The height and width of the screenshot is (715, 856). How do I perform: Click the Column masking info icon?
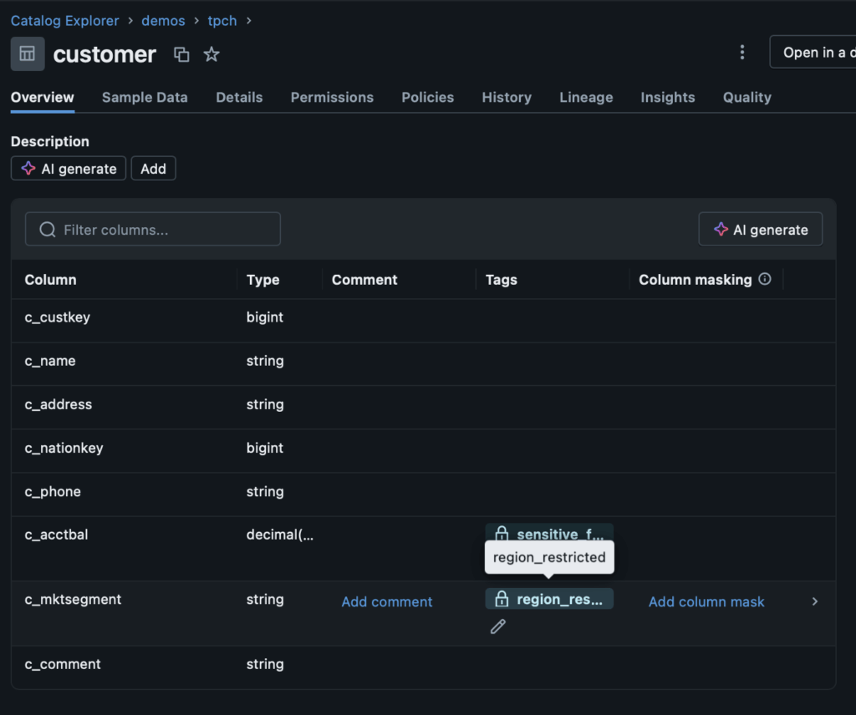[x=764, y=279]
